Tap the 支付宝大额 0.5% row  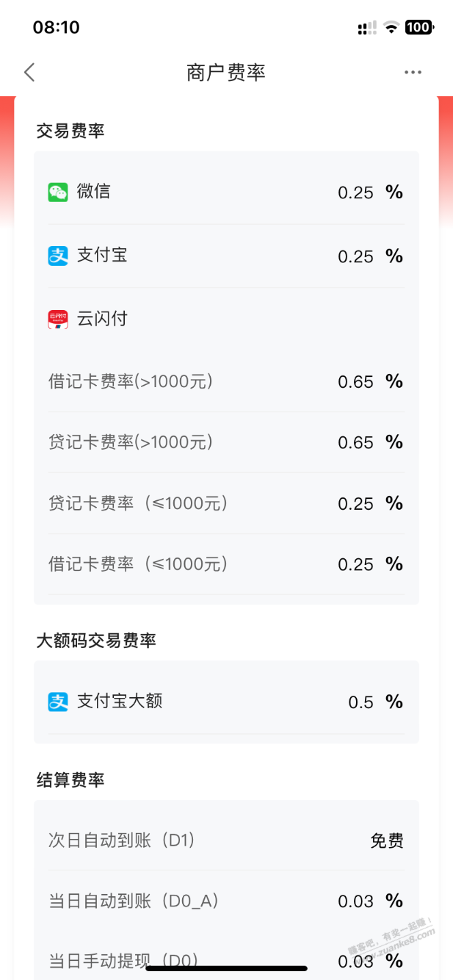click(x=226, y=702)
